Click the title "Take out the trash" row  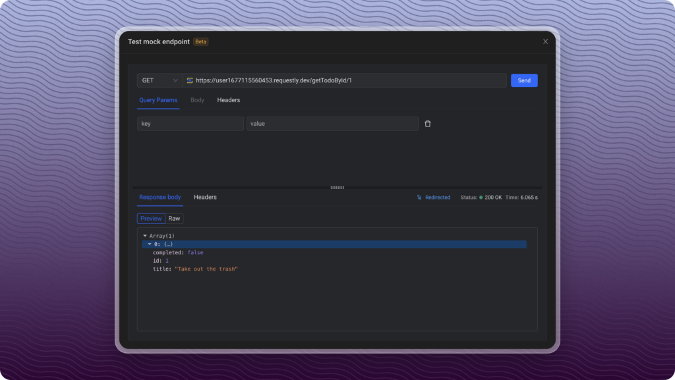[195, 269]
